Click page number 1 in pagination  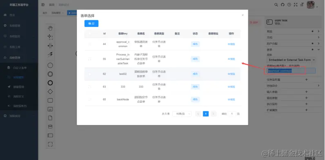coord(206,114)
